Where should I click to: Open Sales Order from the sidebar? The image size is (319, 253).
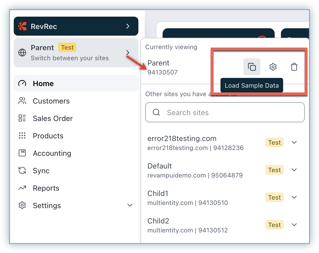(x=53, y=118)
